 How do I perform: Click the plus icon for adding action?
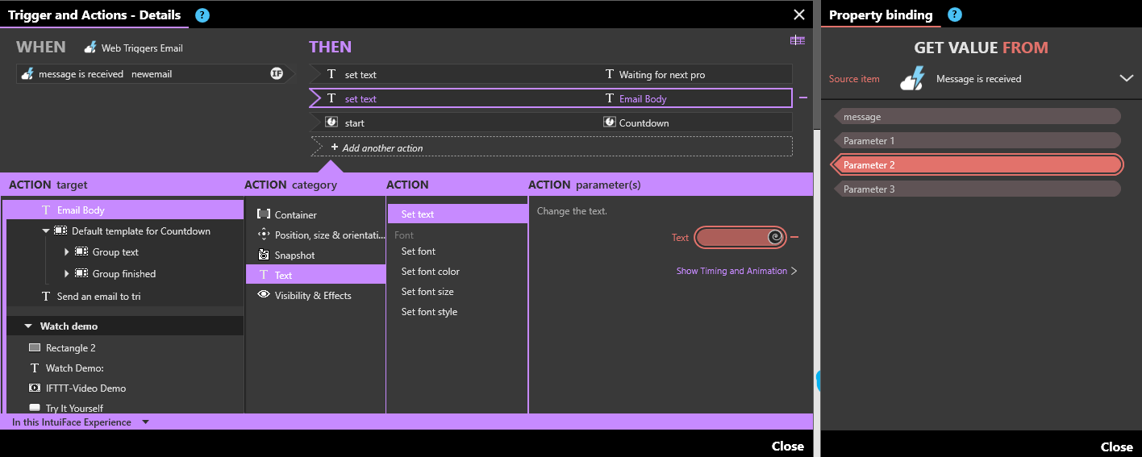point(334,147)
